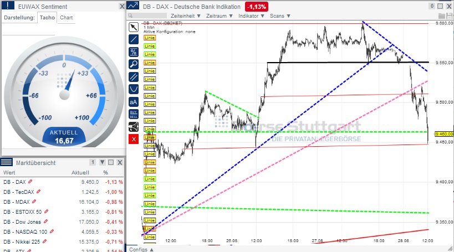Open the Buy/Sell marker tool
The width and height of the screenshot is (454, 252).
134,114
